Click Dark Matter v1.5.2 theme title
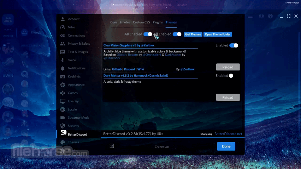301x169 pixels. (x=136, y=76)
